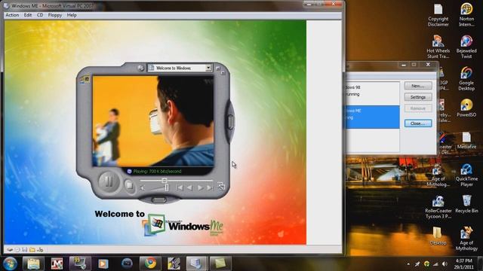The image size is (483, 271).
Task: Open the Welcome to Windows playlist dropdown
Action: click(208, 68)
